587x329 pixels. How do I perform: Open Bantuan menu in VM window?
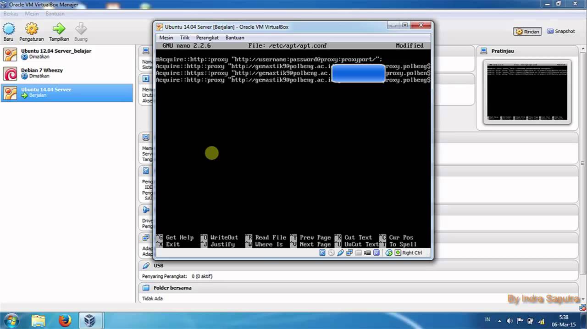235,38
